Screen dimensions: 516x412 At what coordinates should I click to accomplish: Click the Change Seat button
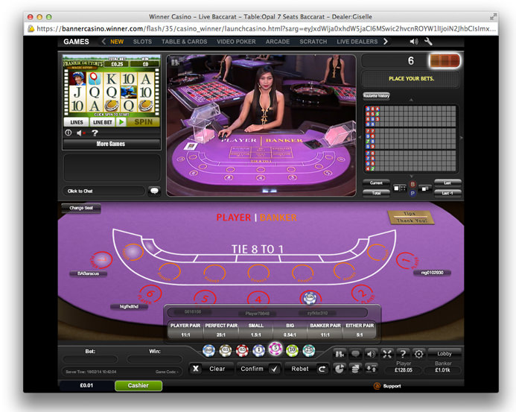[x=81, y=208]
